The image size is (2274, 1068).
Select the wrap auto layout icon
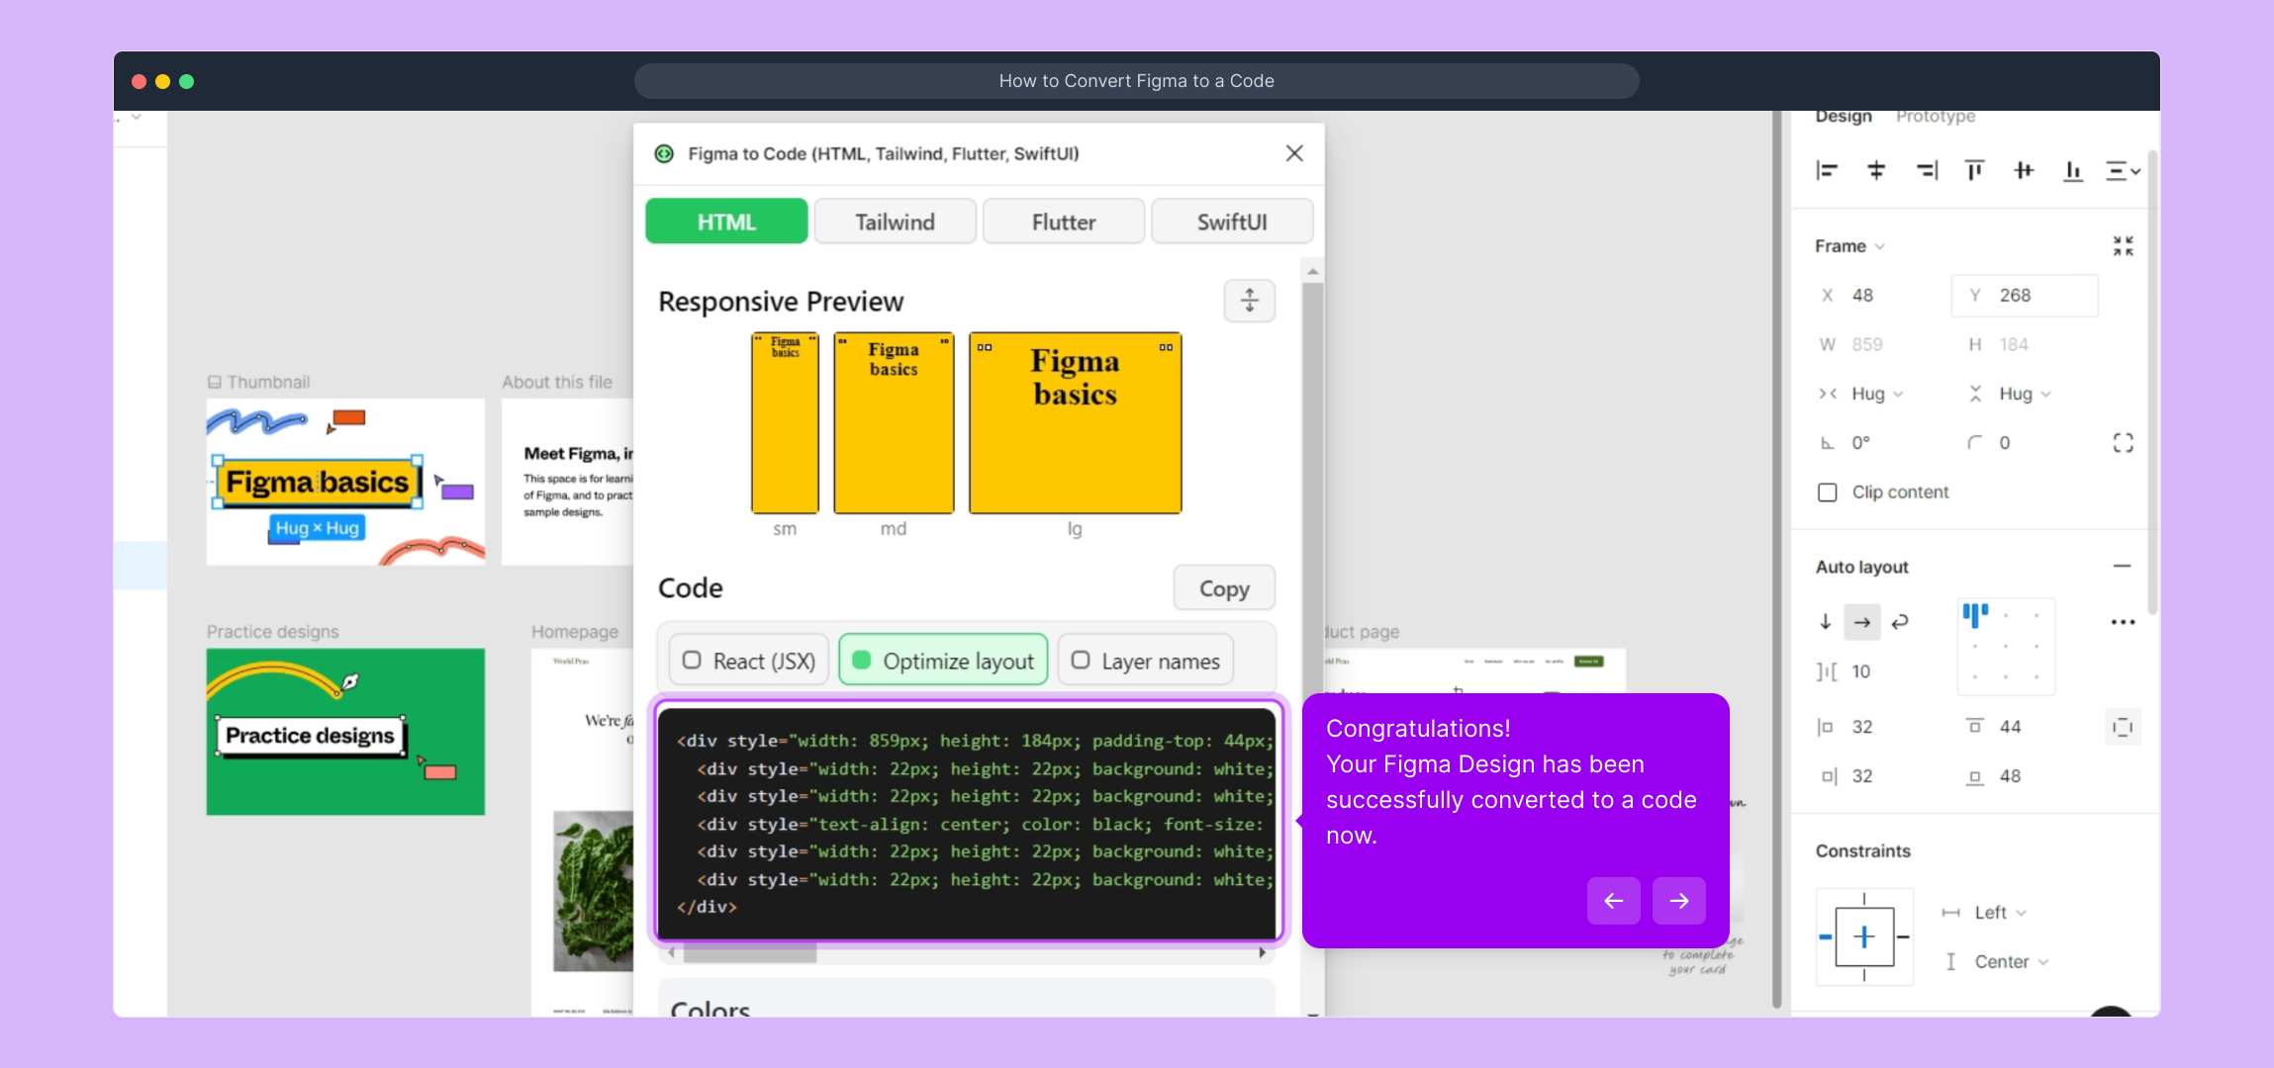(x=1900, y=622)
